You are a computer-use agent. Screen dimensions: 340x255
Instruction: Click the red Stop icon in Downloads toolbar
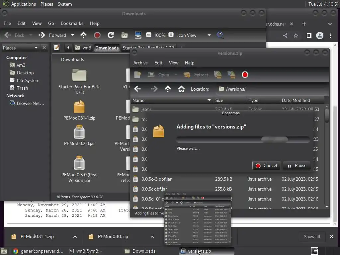coord(97,35)
